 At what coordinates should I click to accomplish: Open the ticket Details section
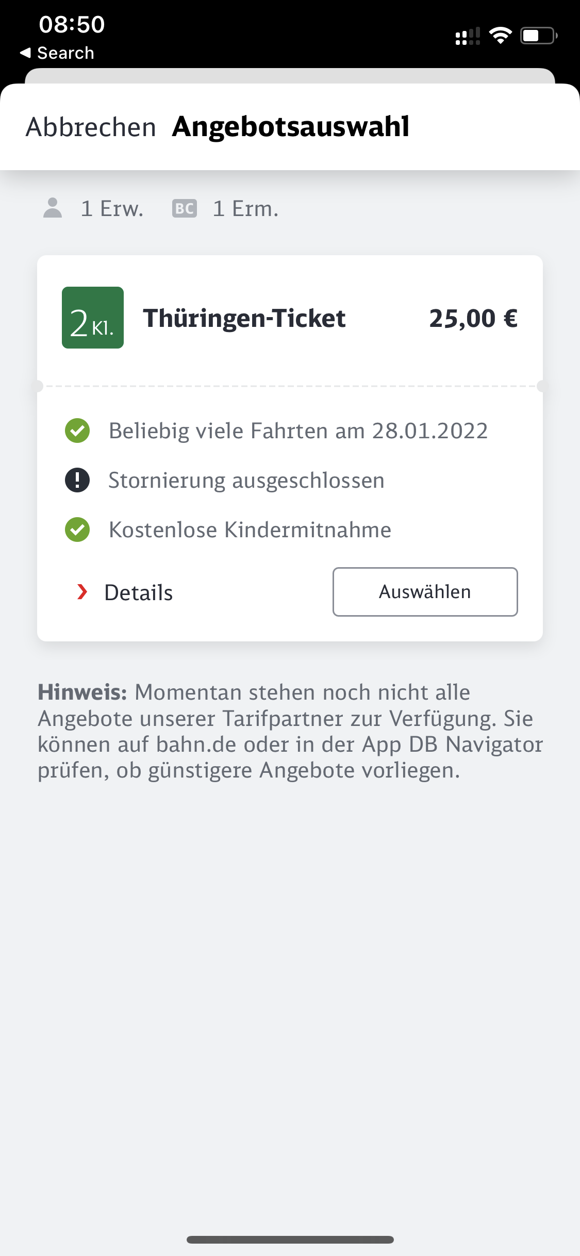click(x=138, y=592)
